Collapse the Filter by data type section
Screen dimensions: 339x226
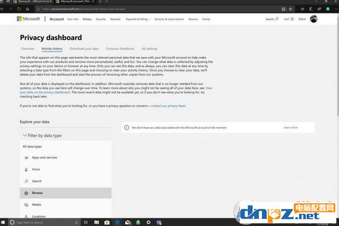tap(42, 135)
